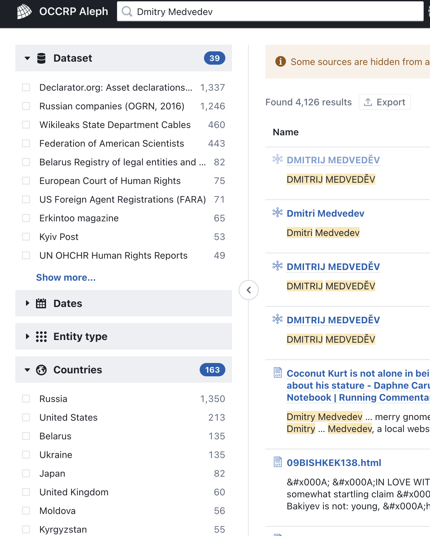Check the United States country checkbox
The image size is (430, 536).
click(26, 417)
